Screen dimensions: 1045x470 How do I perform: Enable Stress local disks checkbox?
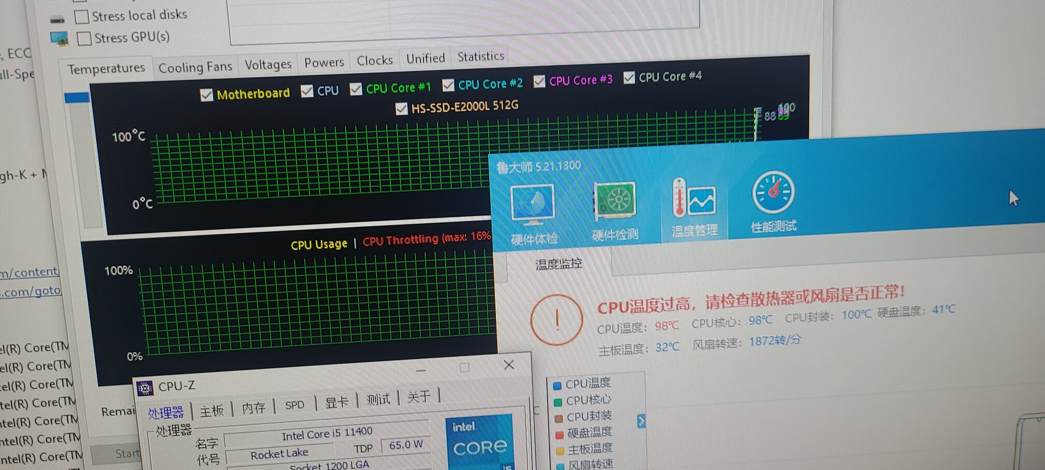[81, 17]
